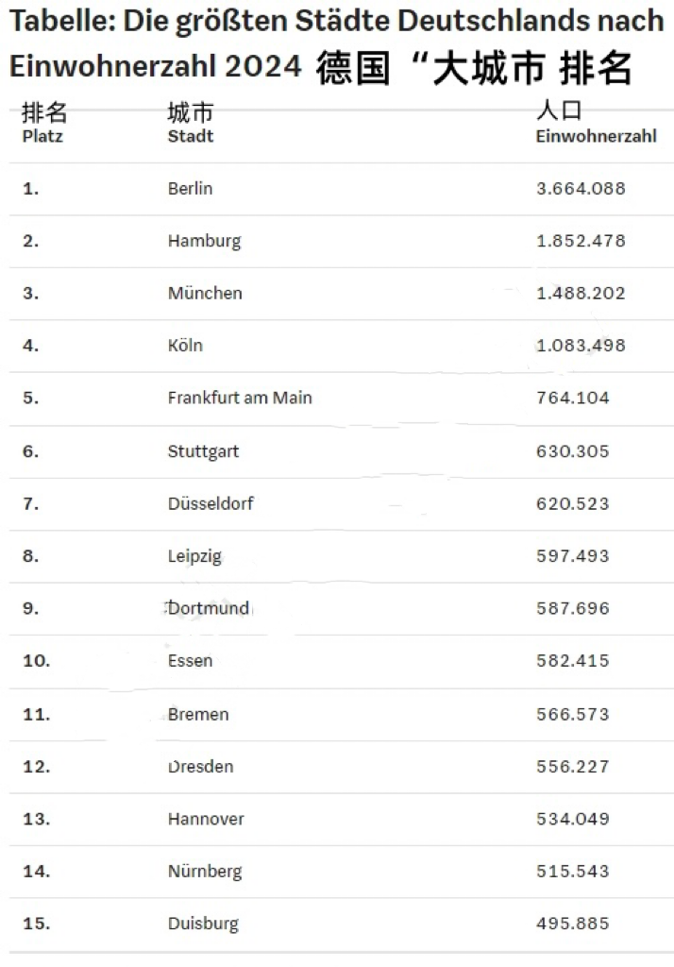674x967 pixels.
Task: Click the Nürnberg city name
Action: coord(205,872)
